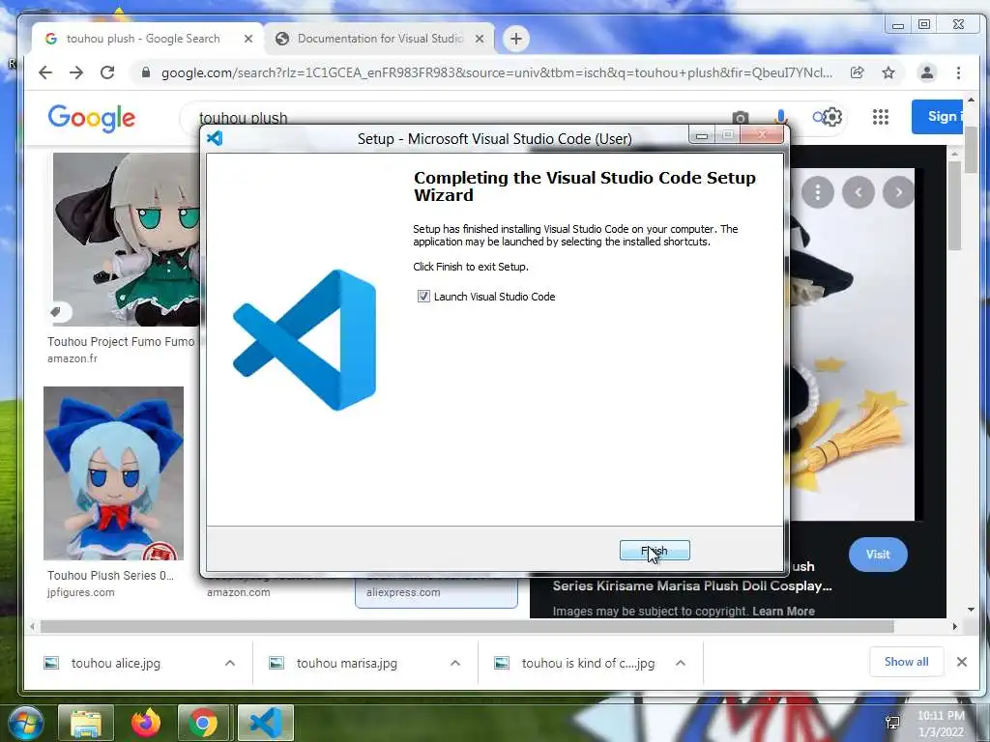
Task: Click the padlock site info icon
Action: (146, 72)
